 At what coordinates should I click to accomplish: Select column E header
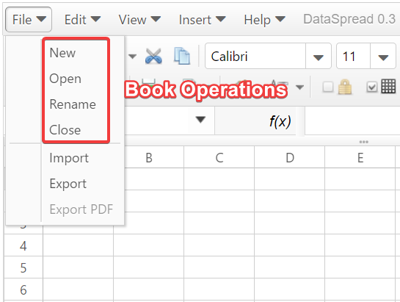tap(360, 157)
